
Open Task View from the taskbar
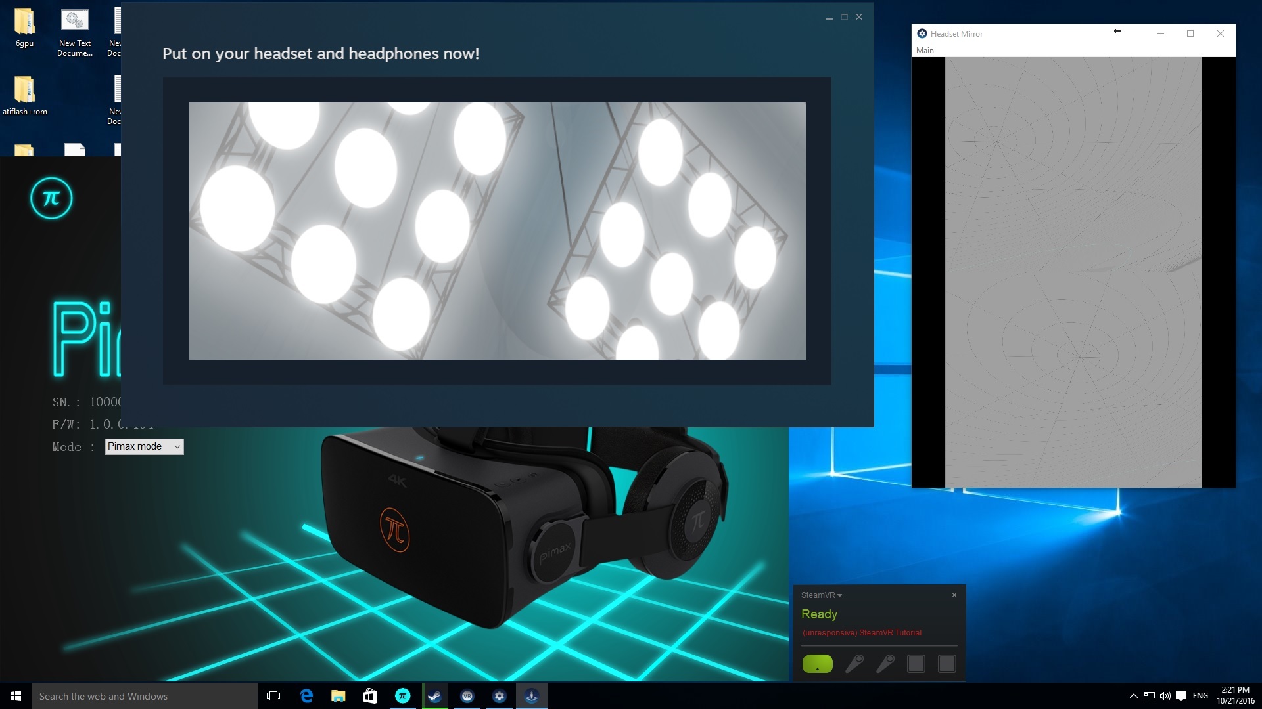click(x=273, y=696)
